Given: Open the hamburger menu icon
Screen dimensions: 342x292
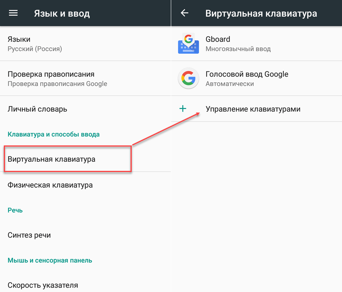Looking at the screenshot, I should click(x=13, y=13).
